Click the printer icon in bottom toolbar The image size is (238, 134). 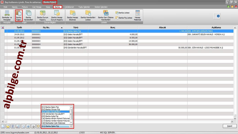(33, 126)
